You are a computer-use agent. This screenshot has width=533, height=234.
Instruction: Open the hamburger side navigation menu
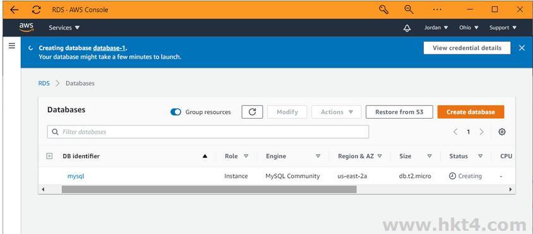12,46
